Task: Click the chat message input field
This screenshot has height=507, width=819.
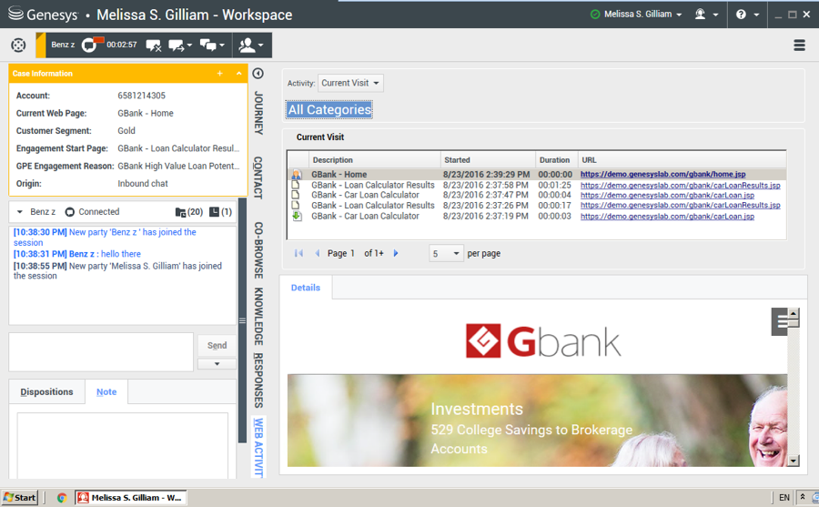Action: (x=100, y=351)
